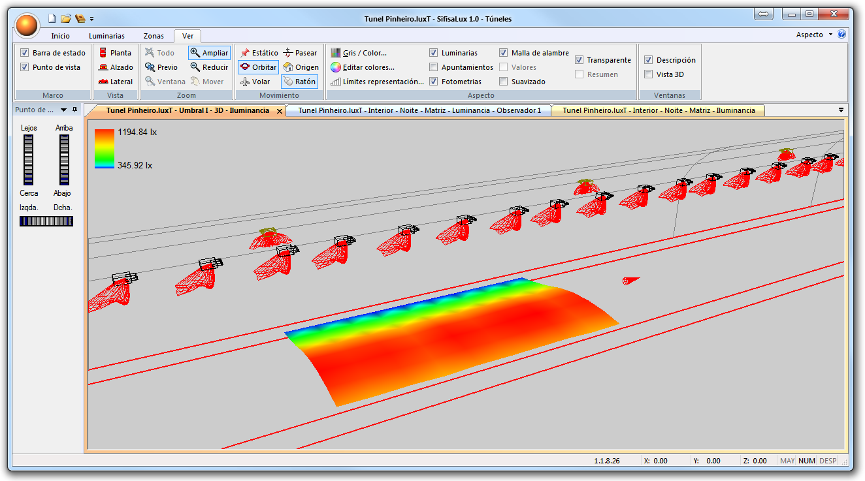The height and width of the screenshot is (481, 865).
Task: Select the Ver ribbon tab
Action: coord(188,36)
